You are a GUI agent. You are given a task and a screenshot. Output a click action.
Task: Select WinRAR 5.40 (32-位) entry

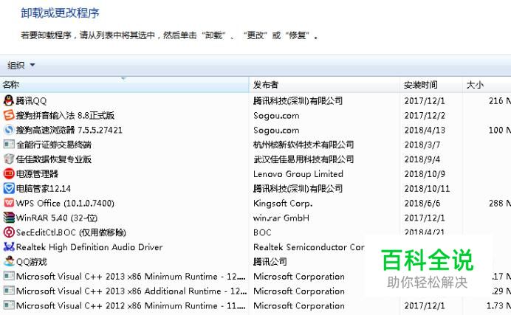57,218
